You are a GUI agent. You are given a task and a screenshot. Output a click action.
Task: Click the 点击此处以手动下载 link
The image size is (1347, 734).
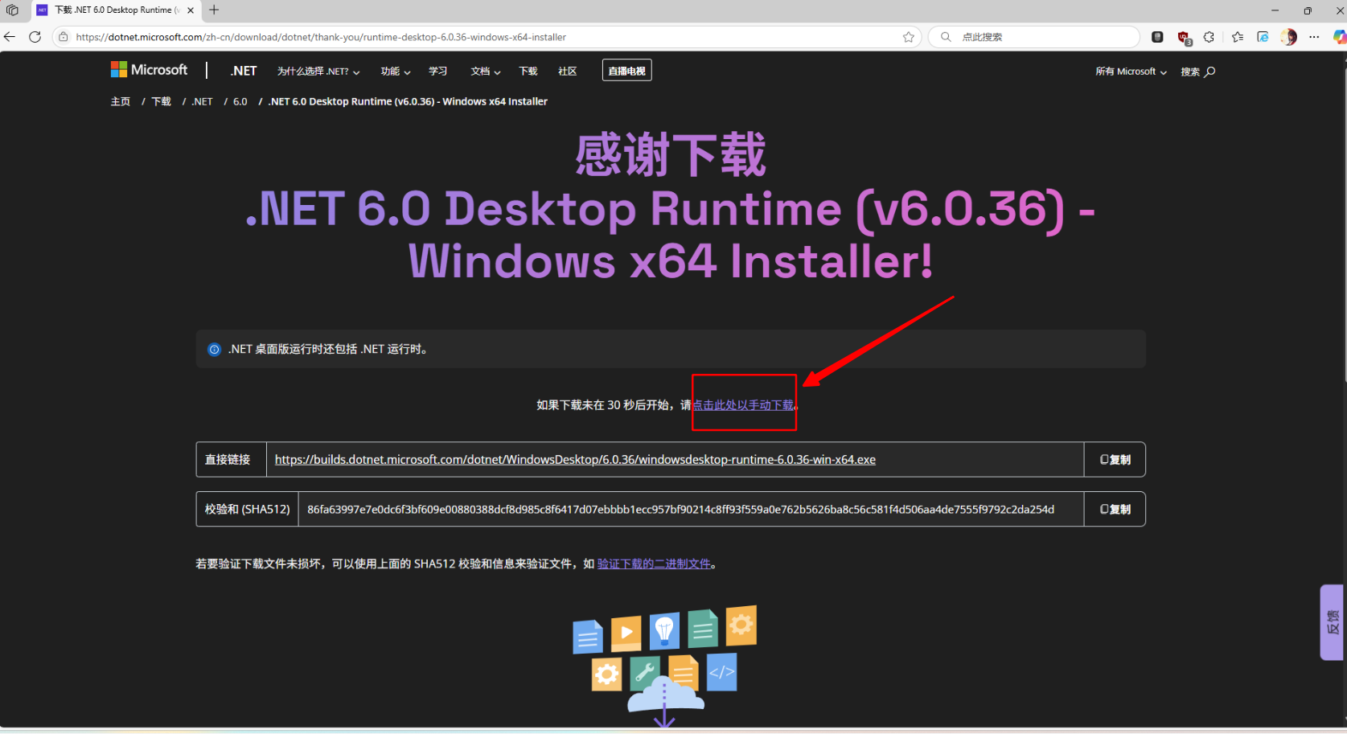(743, 405)
